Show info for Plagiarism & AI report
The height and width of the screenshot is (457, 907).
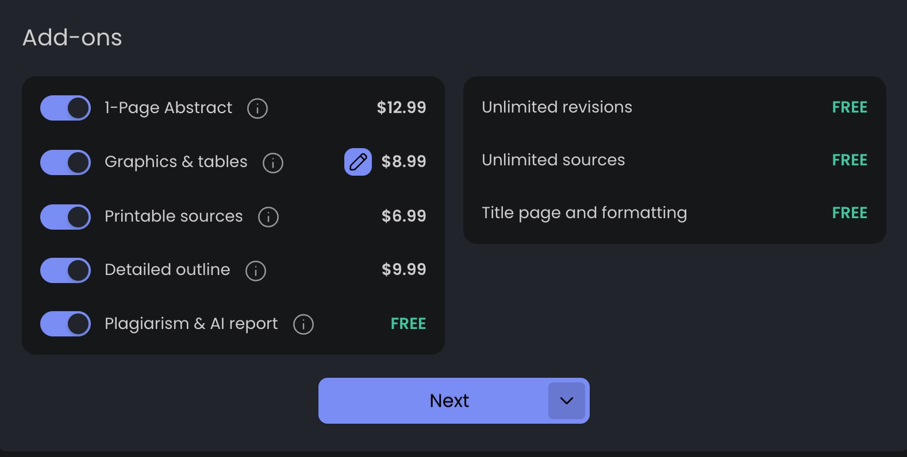click(x=303, y=324)
